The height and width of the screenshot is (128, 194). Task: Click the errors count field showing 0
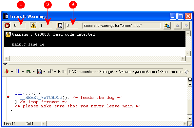19,26
